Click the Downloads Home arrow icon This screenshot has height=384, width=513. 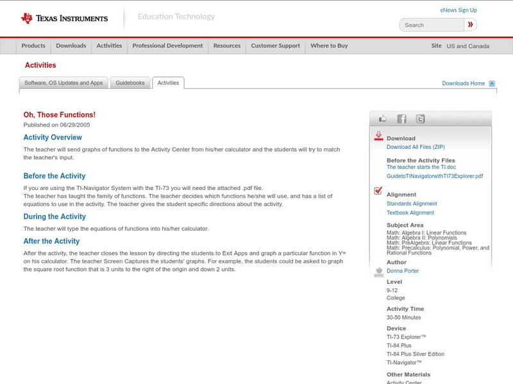tap(491, 83)
